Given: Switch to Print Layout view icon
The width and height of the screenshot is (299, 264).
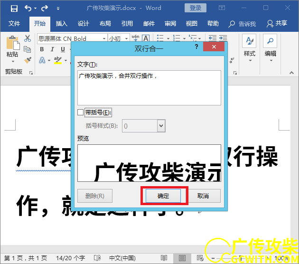Looking at the screenshot, I should 182,258.
